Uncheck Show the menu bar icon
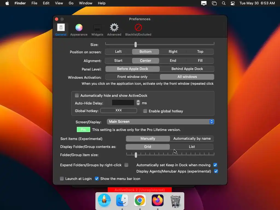This screenshot has width=280, height=210. coord(97,179)
